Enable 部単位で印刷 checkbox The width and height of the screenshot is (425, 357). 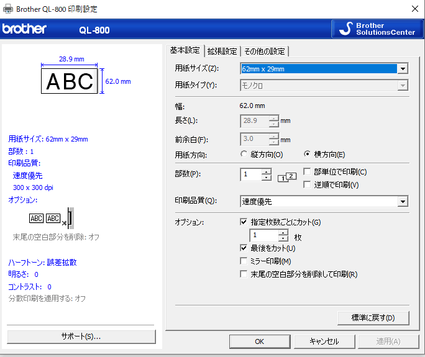pyautogui.click(x=307, y=171)
